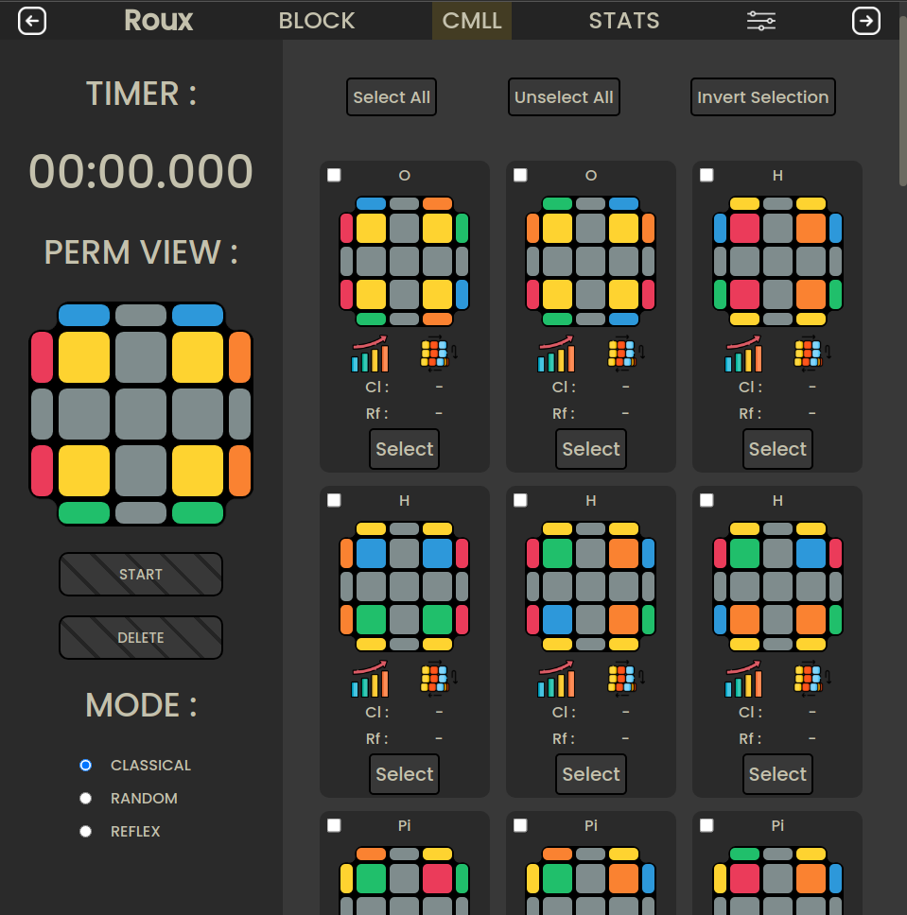The width and height of the screenshot is (907, 915).
Task: Open the sliders settings icon
Action: click(x=761, y=21)
